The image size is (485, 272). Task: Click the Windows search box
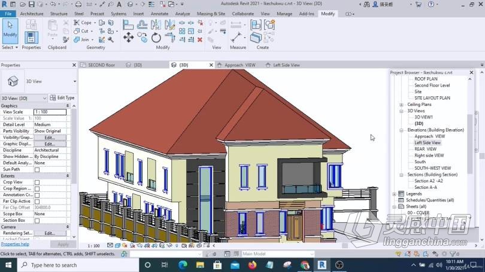pos(78,265)
